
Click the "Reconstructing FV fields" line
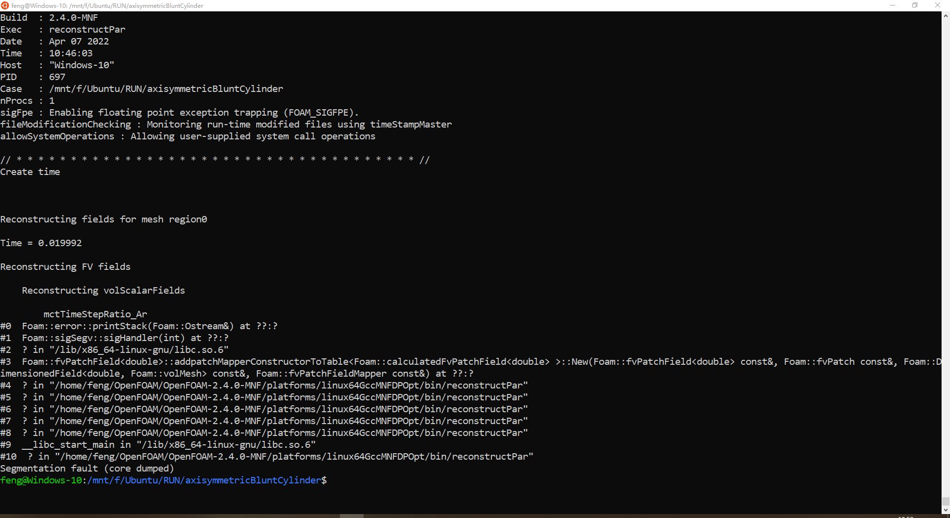tap(65, 266)
